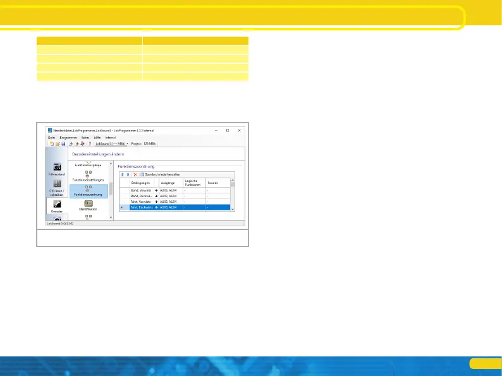Screen dimensions: 502x376
Task: Click the red delete X icon
Action: (x=135, y=174)
